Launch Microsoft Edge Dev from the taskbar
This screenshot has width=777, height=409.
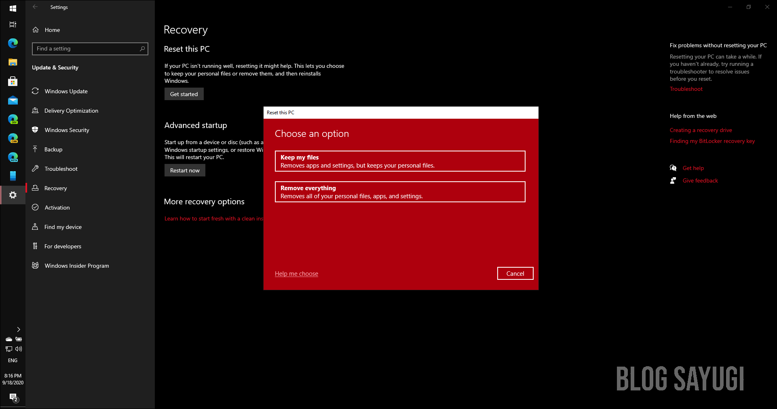click(x=13, y=119)
